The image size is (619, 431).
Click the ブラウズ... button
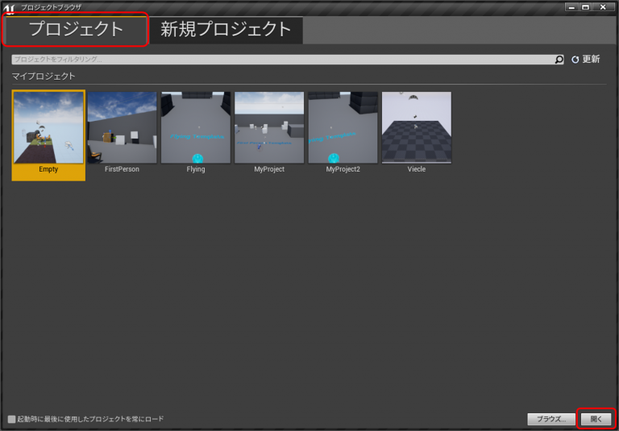coord(550,419)
